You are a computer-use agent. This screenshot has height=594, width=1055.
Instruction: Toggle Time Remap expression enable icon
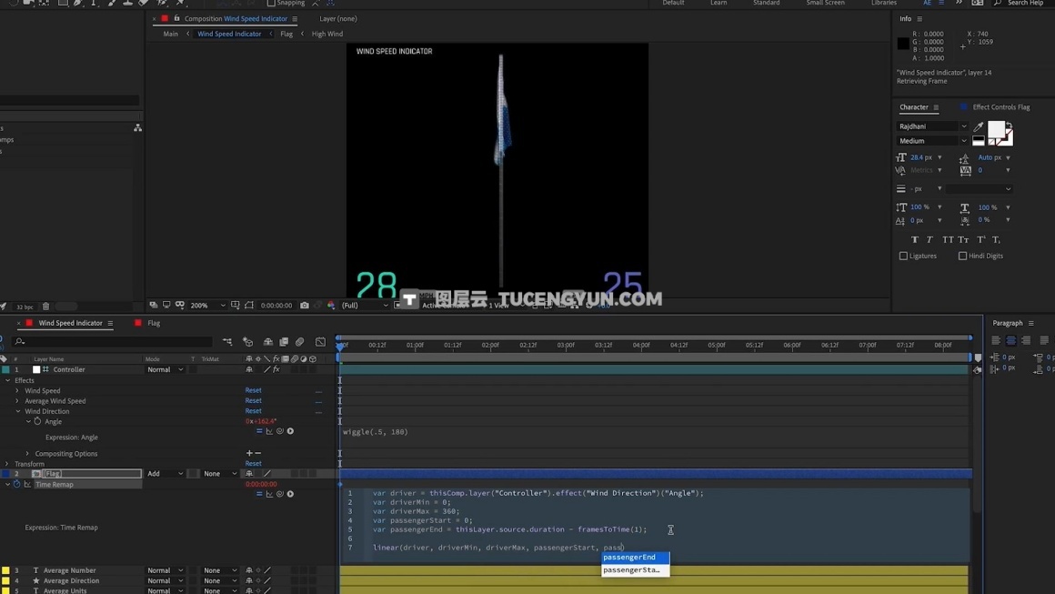pyautogui.click(x=259, y=494)
